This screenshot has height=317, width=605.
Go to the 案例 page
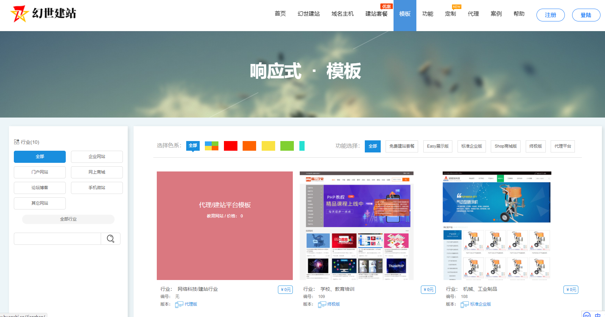point(496,14)
